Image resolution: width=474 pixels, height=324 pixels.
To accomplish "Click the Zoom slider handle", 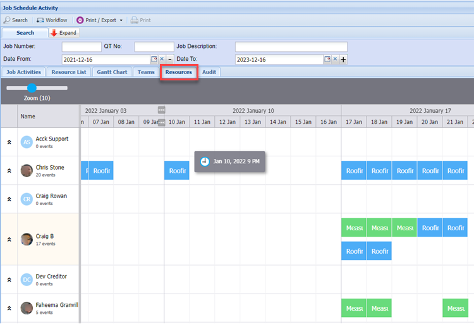I will [32, 89].
